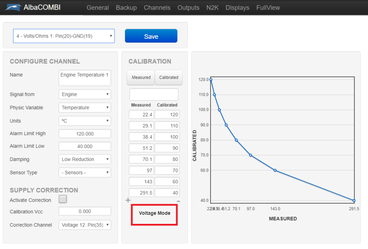The height and width of the screenshot is (249, 368).
Task: Go to the N2K menu
Action: point(212,8)
